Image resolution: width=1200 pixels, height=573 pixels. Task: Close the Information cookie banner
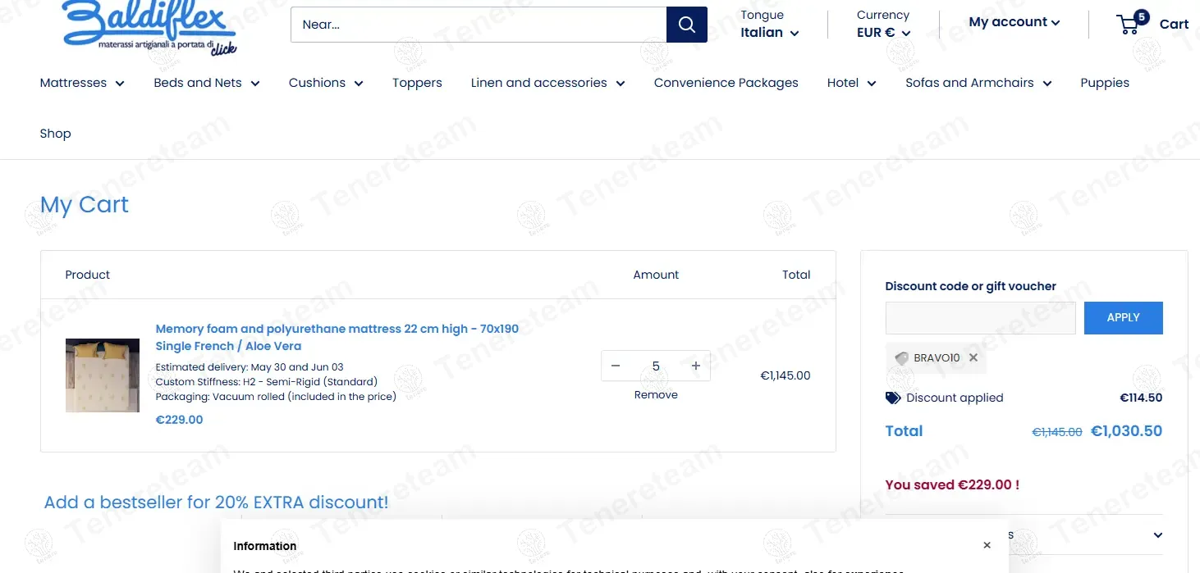click(987, 545)
